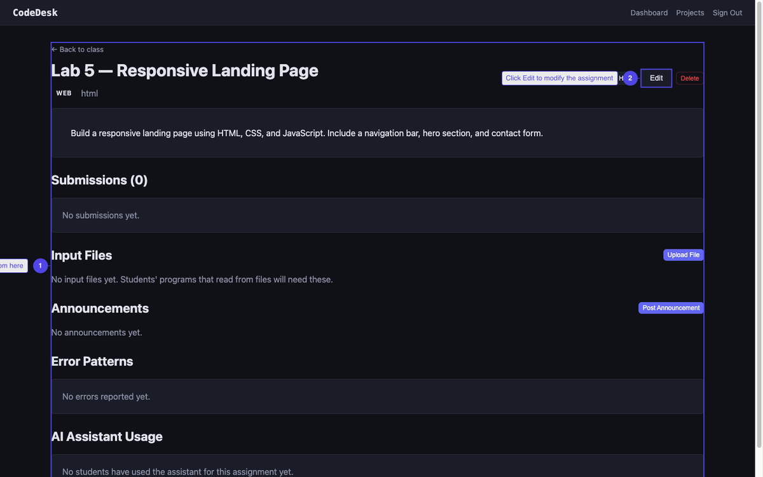The image size is (763, 477).
Task: Post a new announcement
Action: (x=671, y=308)
